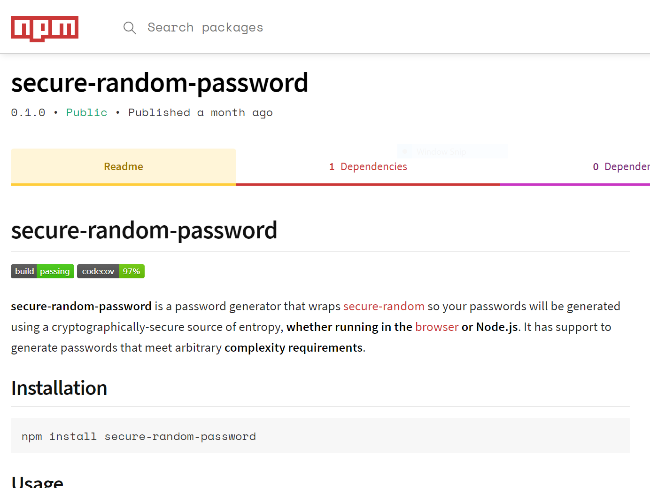
Task: Click the Usage section heading
Action: (37, 482)
